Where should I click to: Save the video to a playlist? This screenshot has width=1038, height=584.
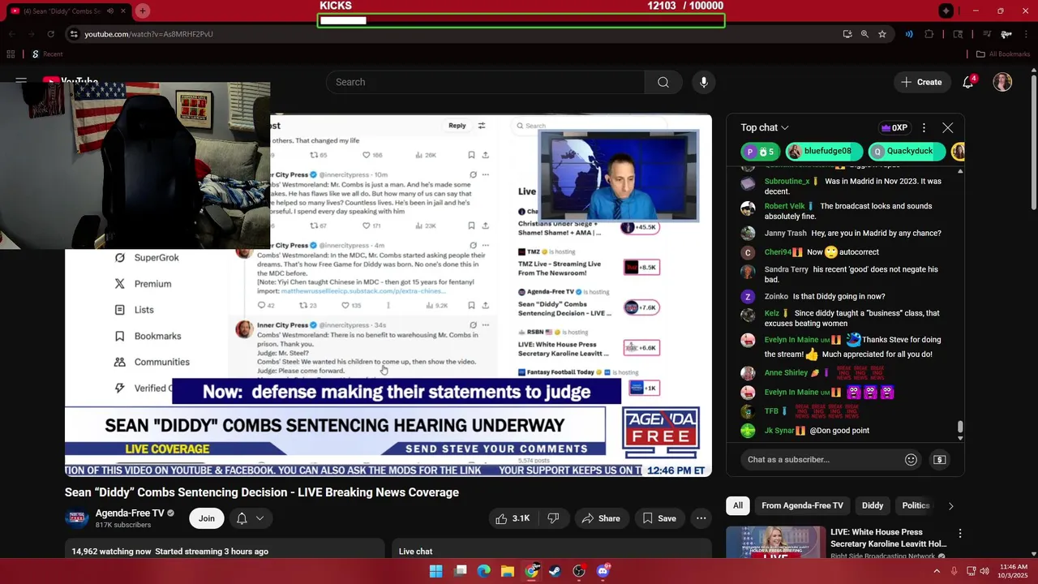659,518
